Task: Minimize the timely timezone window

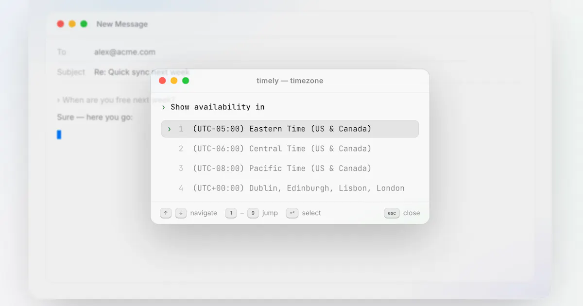Action: [174, 81]
